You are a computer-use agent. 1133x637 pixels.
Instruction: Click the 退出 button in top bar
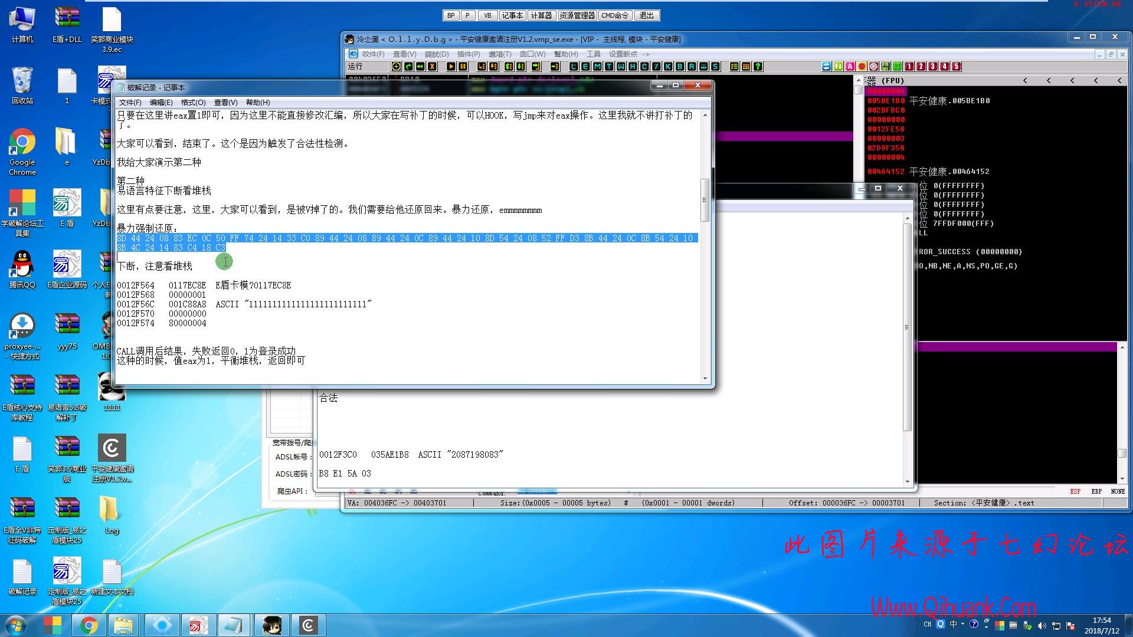point(647,15)
